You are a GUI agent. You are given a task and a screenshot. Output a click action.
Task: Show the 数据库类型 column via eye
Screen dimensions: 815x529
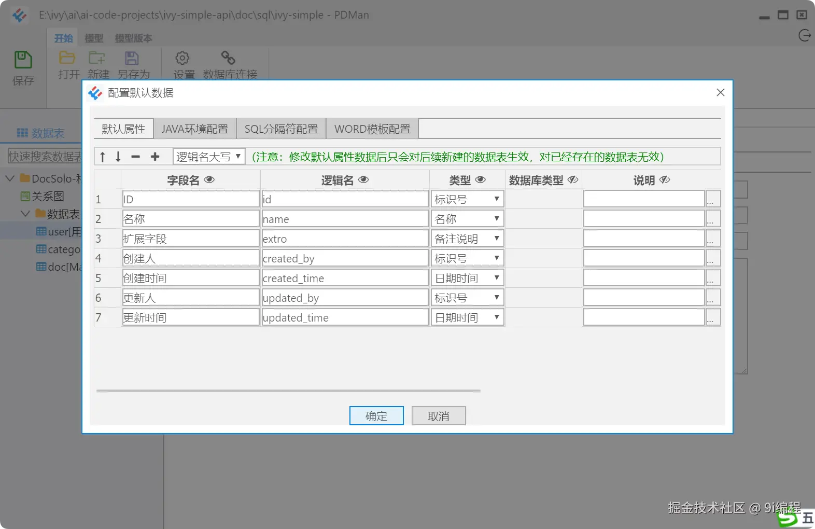[x=573, y=179]
